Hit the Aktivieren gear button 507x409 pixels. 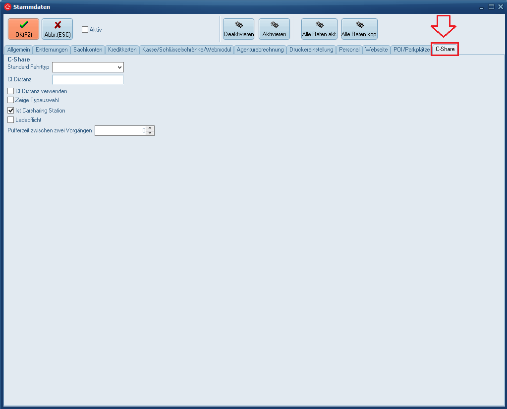pyautogui.click(x=274, y=29)
